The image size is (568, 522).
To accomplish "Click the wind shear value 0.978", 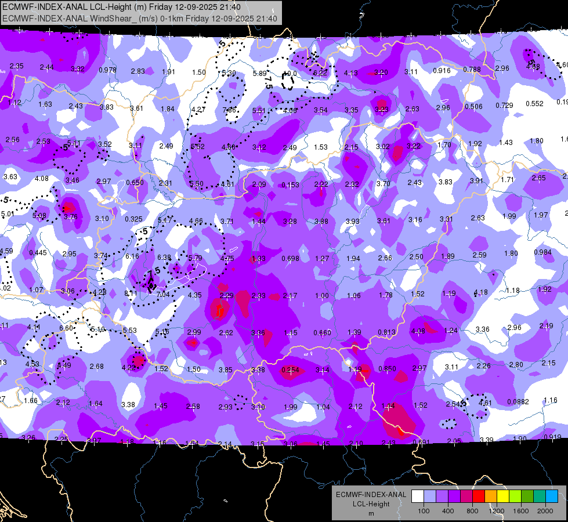I will pos(107,70).
